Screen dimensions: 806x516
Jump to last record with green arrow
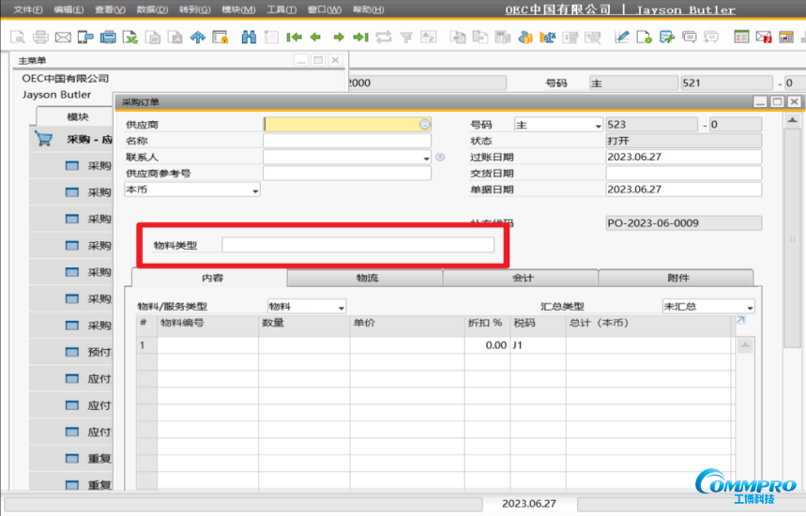point(361,37)
